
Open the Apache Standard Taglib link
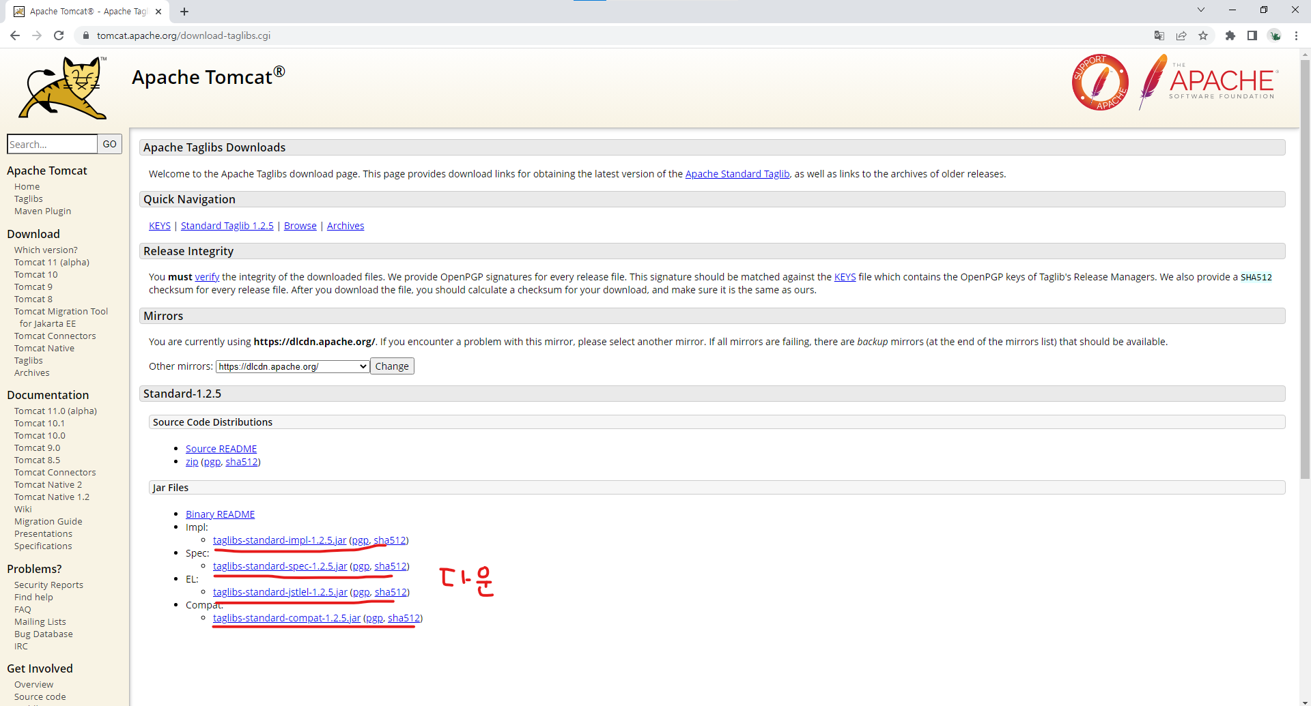pyautogui.click(x=737, y=174)
